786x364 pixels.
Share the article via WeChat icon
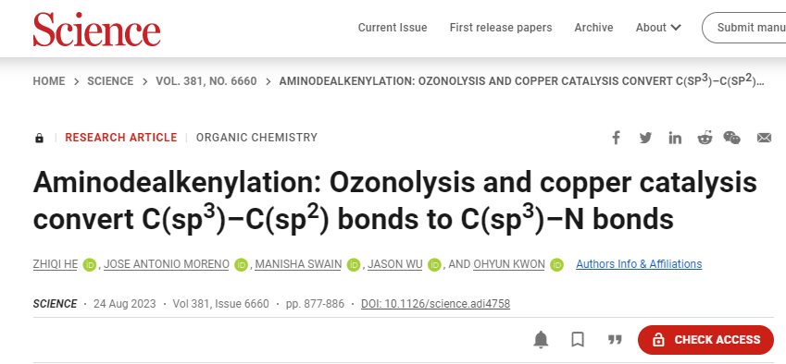pos(732,138)
